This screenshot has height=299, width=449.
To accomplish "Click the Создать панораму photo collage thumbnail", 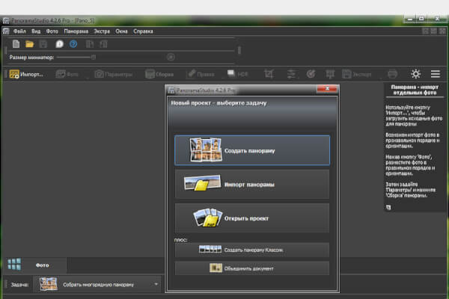I will (x=206, y=150).
